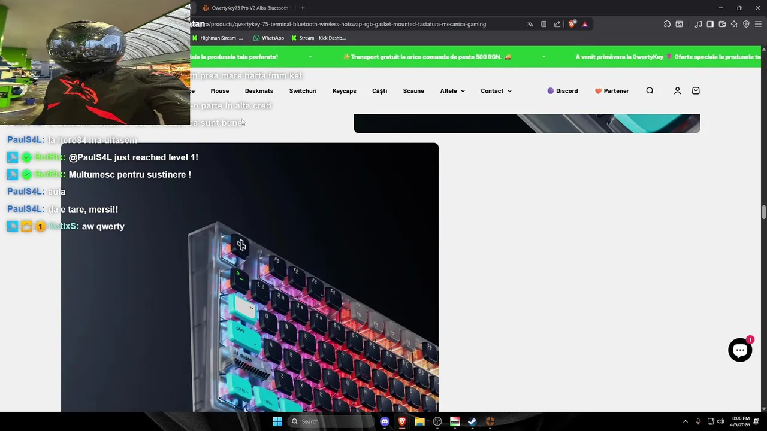This screenshot has width=767, height=431.
Task: Open the network icon in system tray
Action: click(x=711, y=421)
